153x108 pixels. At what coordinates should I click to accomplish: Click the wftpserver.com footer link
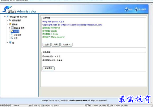[x=79, y=100]
